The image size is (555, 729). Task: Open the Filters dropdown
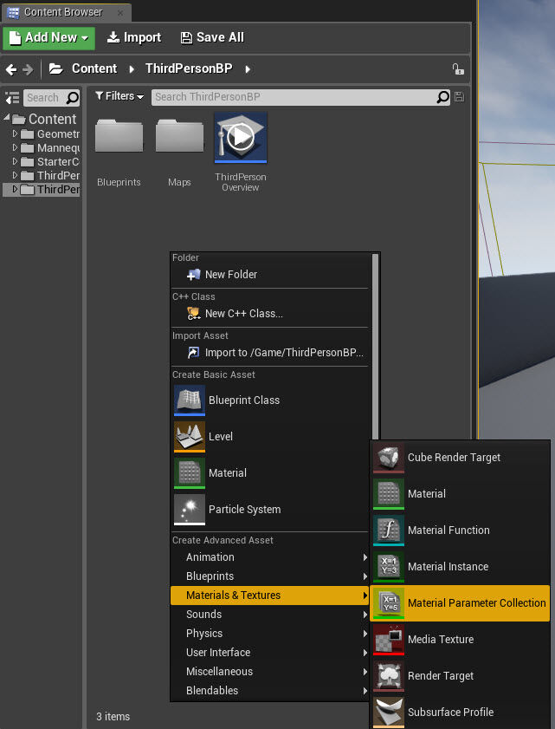[x=119, y=96]
